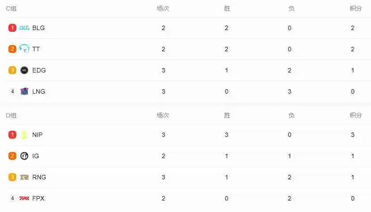
Task: Click the NIP team logo
Action: [x=24, y=135]
